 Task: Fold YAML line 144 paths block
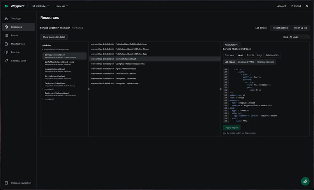pos(228,72)
